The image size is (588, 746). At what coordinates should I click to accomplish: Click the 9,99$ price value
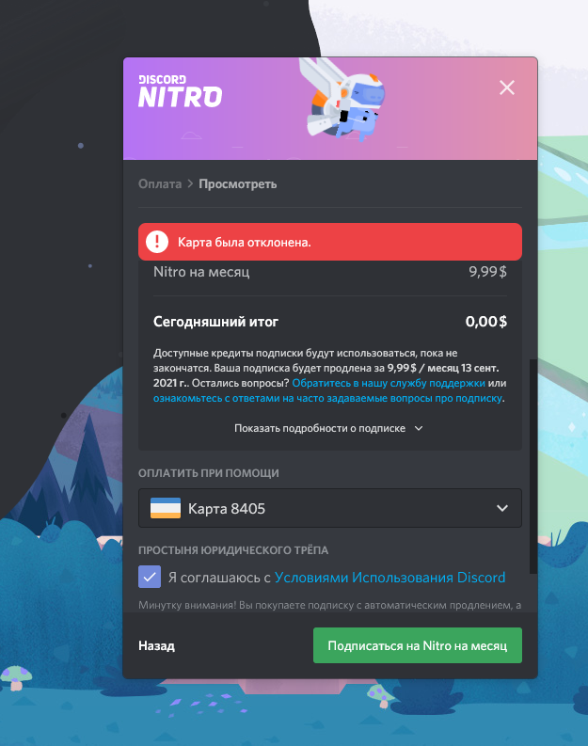(x=487, y=272)
